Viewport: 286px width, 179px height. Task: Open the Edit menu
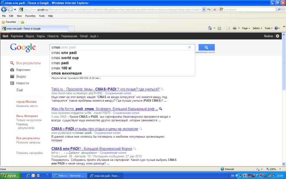click(x=11, y=16)
